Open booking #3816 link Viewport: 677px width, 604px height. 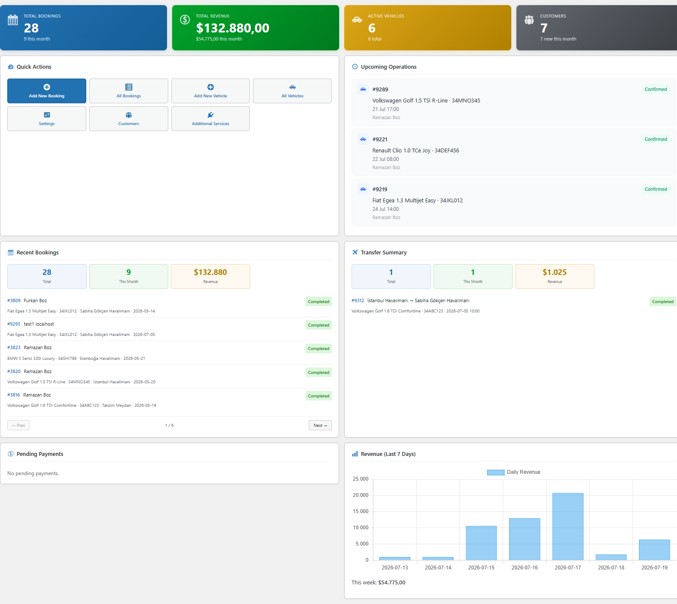coord(14,395)
